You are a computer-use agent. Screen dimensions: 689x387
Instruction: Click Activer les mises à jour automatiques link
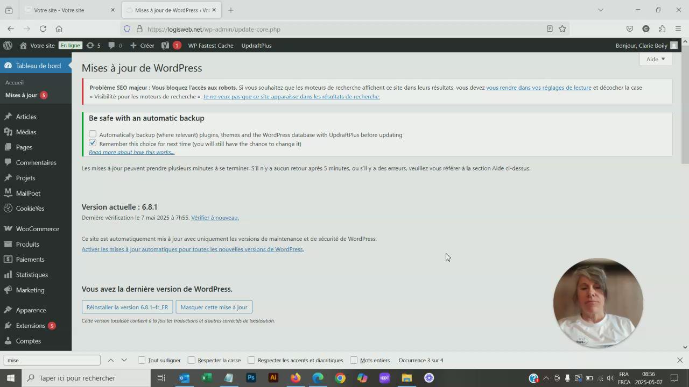[193, 249]
